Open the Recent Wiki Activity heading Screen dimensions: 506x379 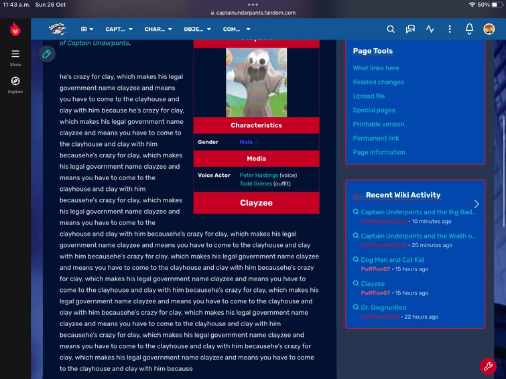click(x=403, y=195)
